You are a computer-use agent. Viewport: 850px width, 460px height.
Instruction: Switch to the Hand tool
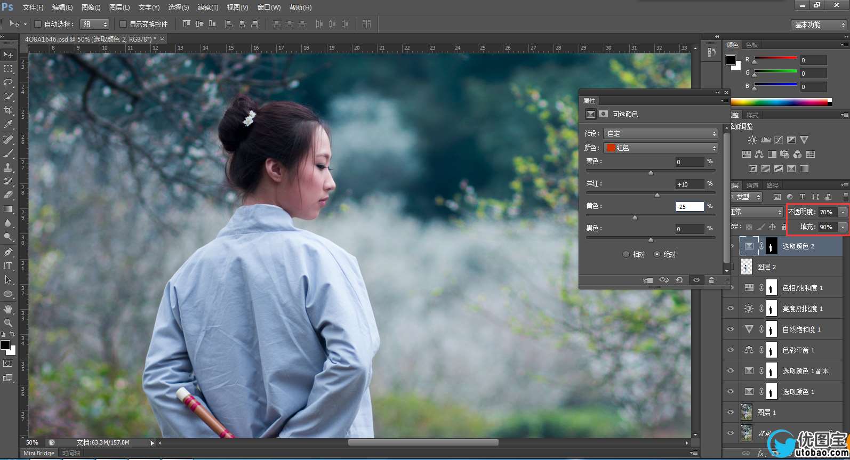[8, 309]
